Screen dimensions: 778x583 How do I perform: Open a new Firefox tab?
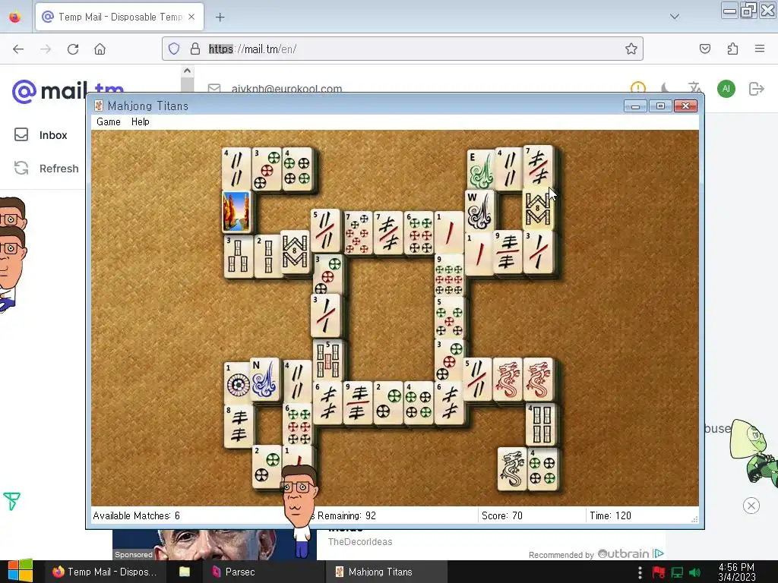tap(220, 17)
